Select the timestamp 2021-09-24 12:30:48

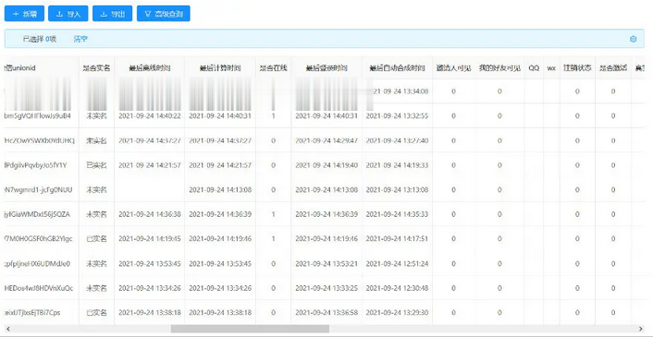pyautogui.click(x=397, y=288)
